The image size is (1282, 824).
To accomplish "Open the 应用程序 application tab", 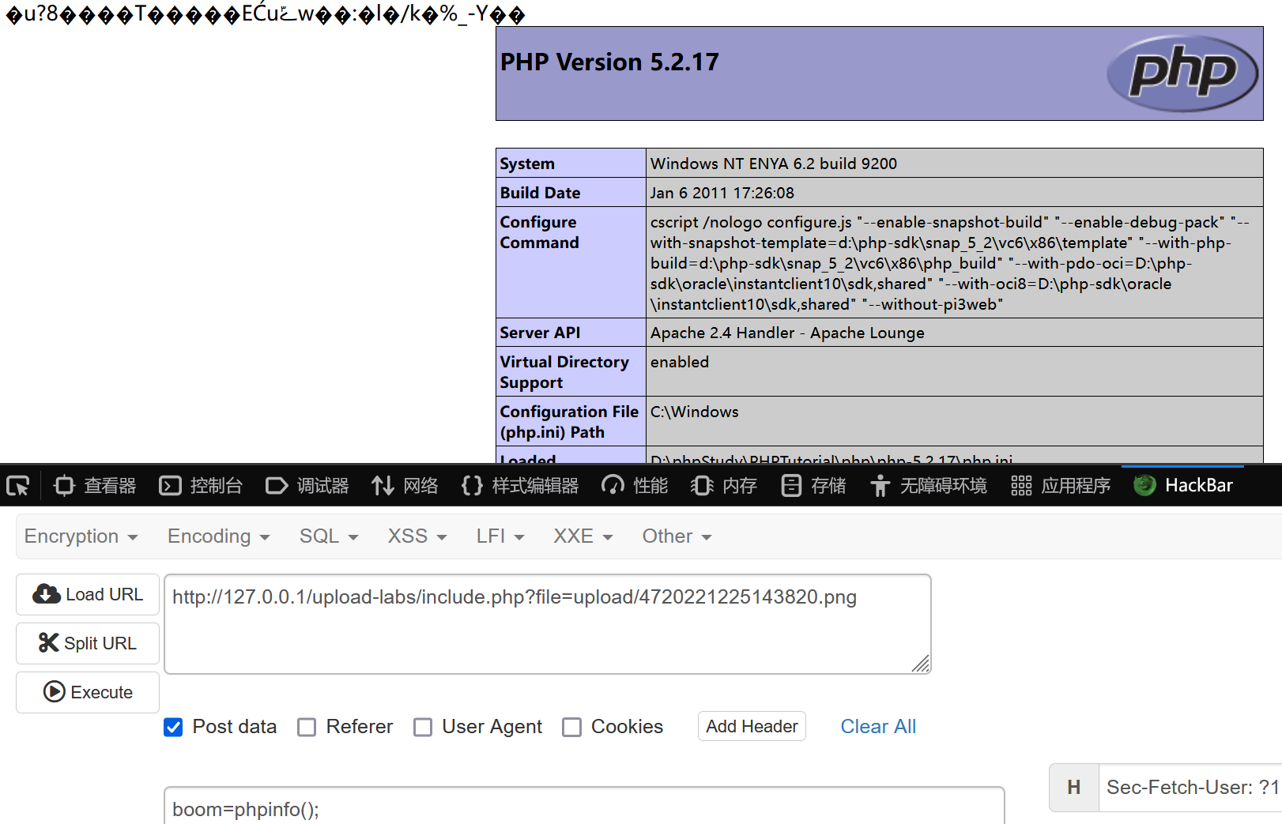I will pyautogui.click(x=1061, y=485).
